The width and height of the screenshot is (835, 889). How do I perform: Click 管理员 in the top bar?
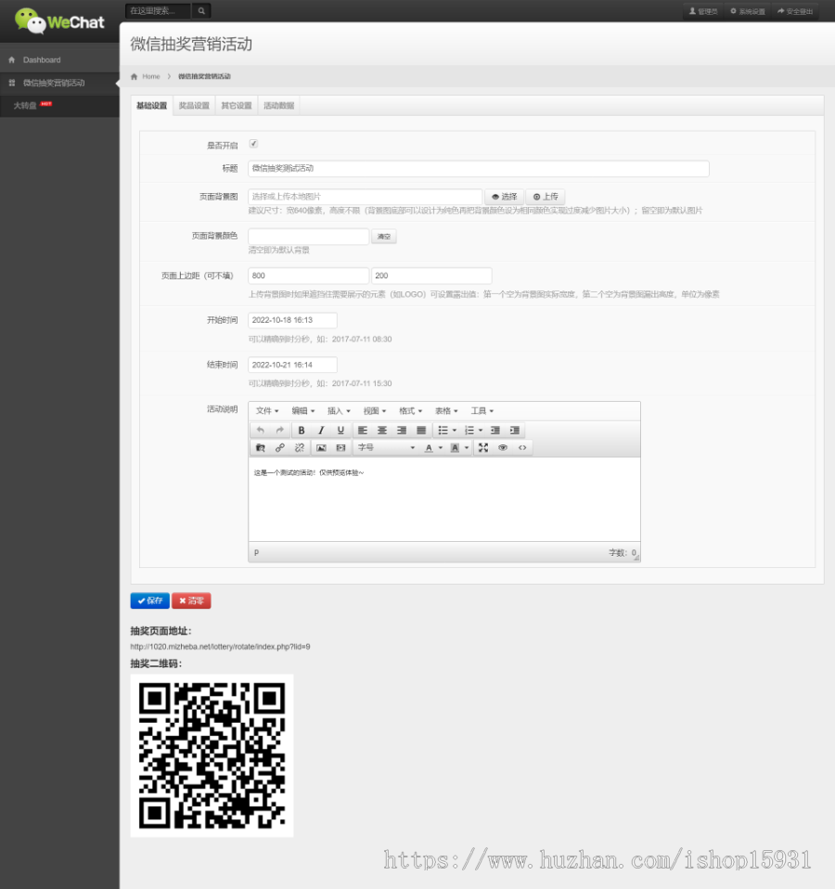[703, 11]
